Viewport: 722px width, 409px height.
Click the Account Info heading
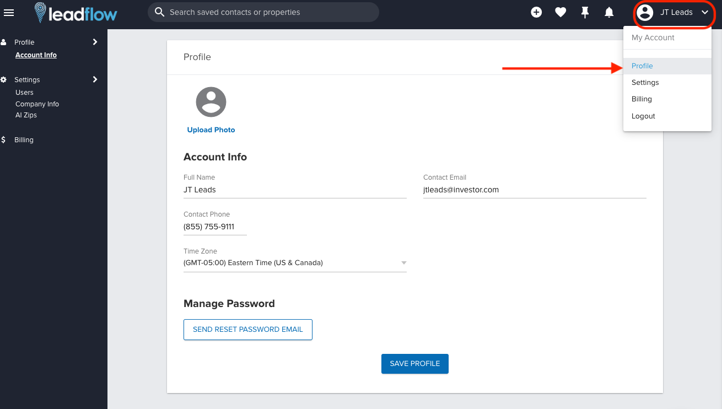[215, 157]
